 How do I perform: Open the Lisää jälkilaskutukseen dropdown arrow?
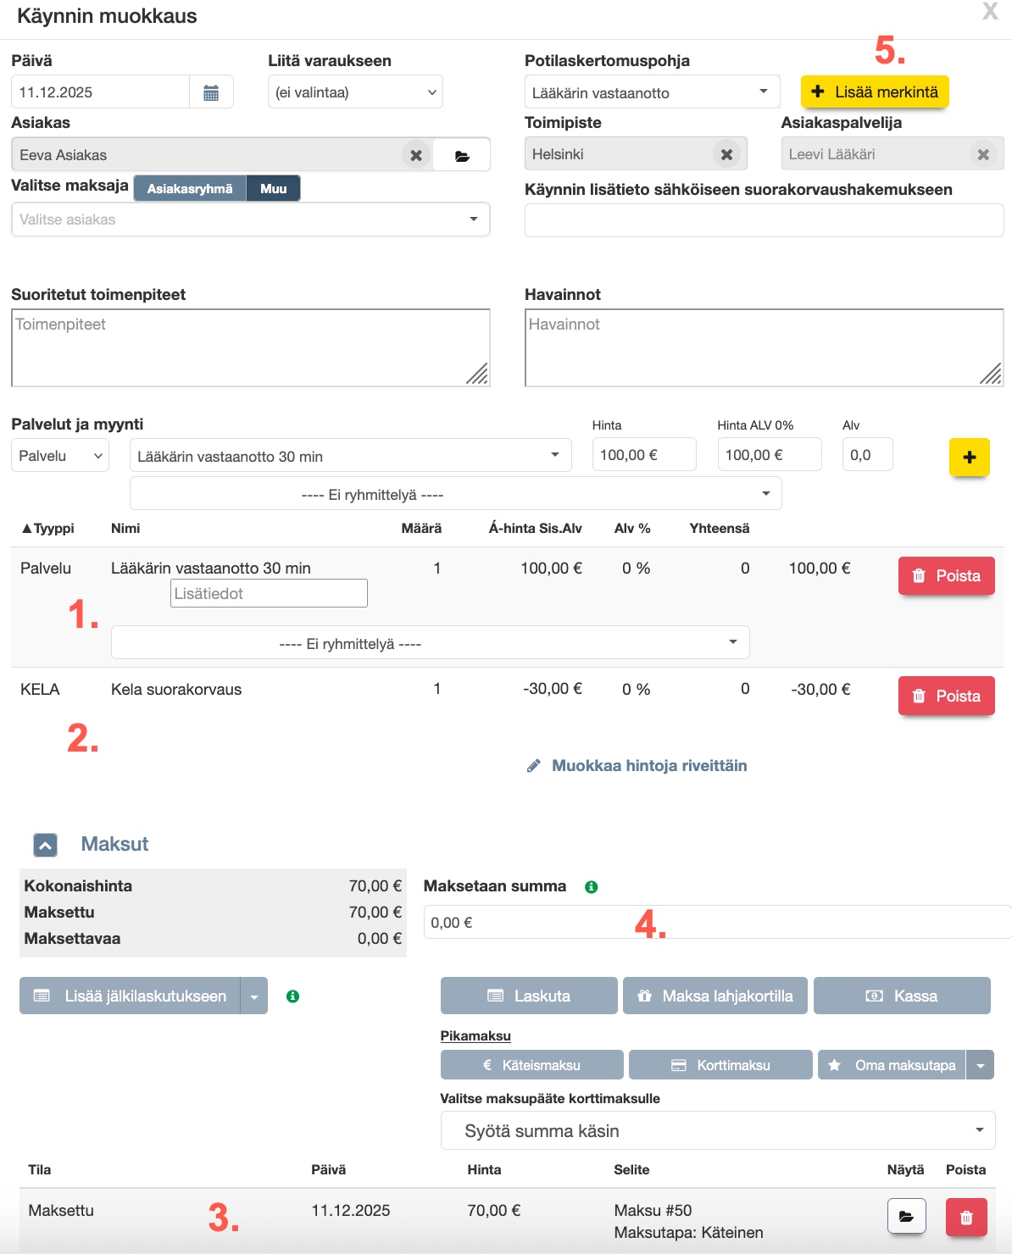[254, 996]
